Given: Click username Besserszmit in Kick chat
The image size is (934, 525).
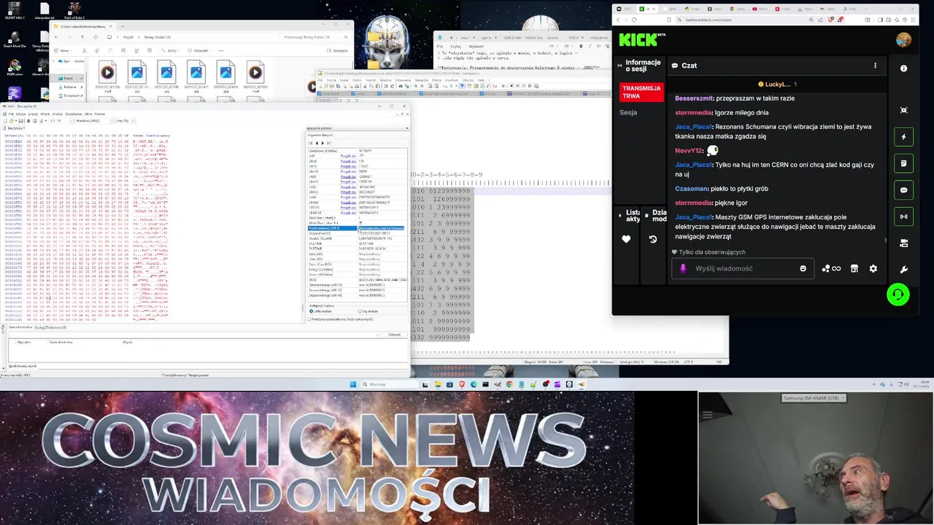Looking at the screenshot, I should [693, 98].
